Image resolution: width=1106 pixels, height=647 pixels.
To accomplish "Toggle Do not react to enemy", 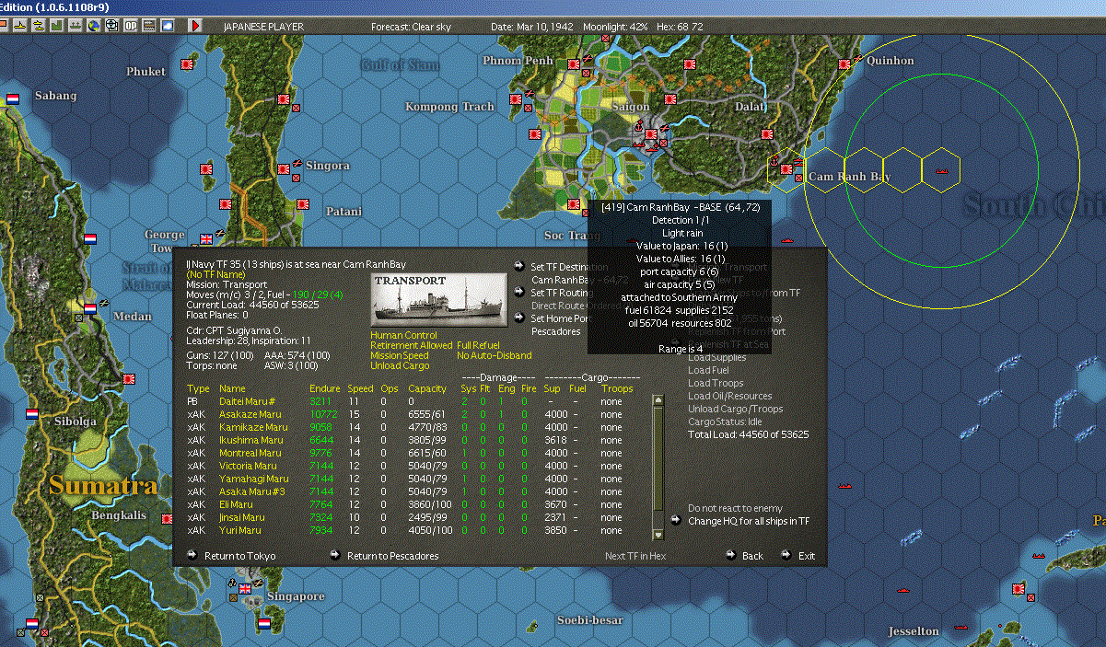I will click(x=735, y=508).
